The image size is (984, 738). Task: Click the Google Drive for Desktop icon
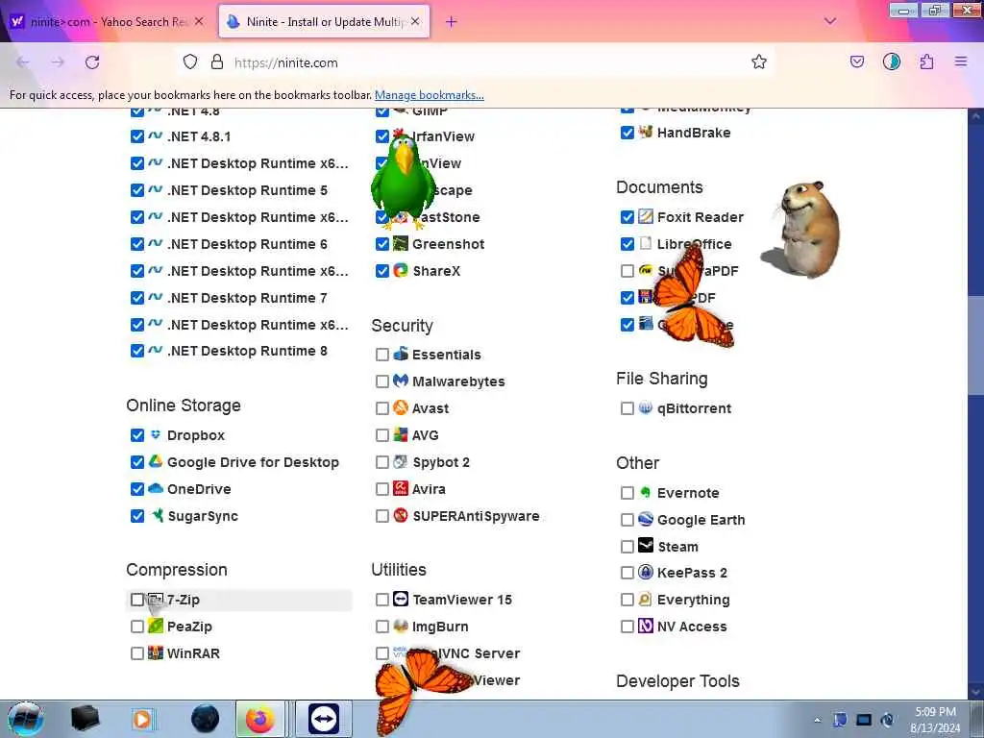(x=156, y=462)
